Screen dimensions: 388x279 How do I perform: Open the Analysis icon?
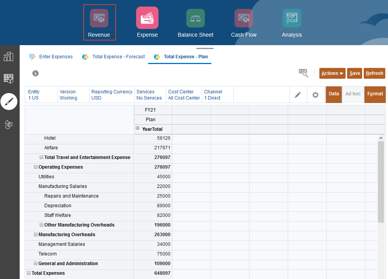coord(292,18)
